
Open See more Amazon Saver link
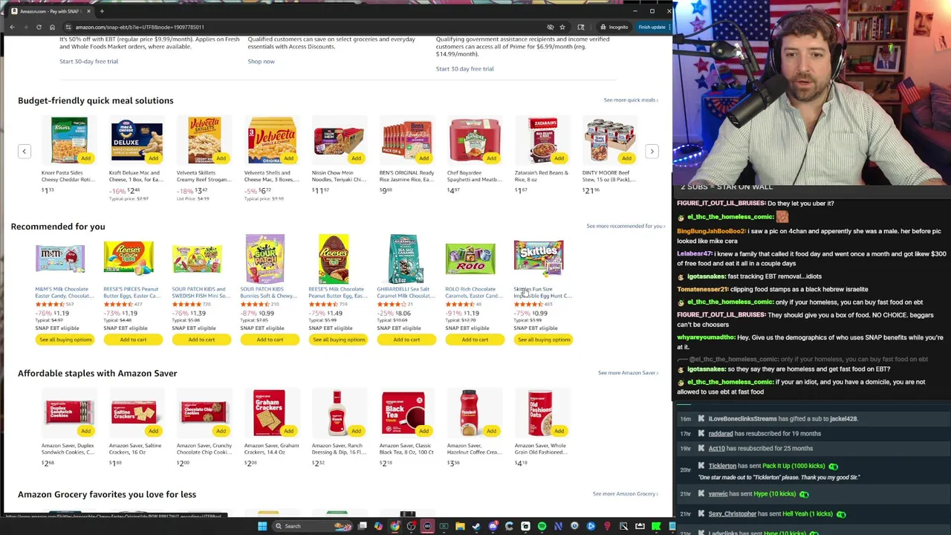click(628, 373)
